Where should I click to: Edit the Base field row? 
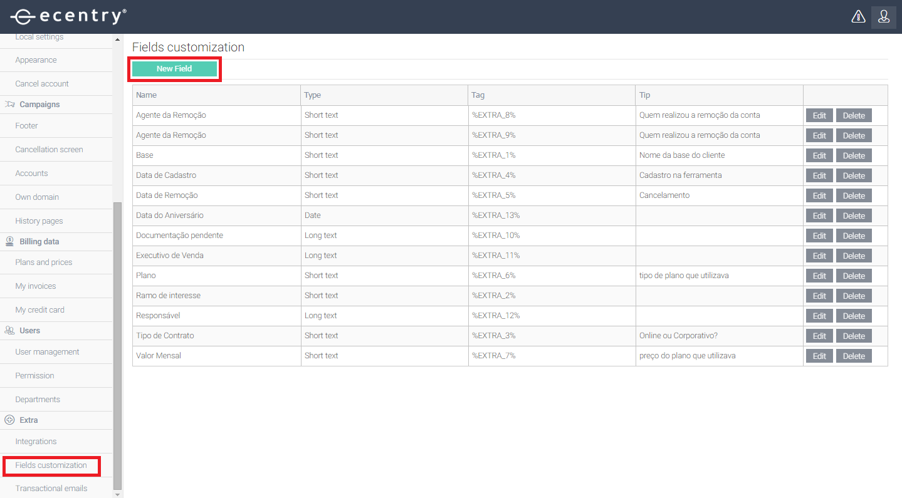click(x=819, y=155)
